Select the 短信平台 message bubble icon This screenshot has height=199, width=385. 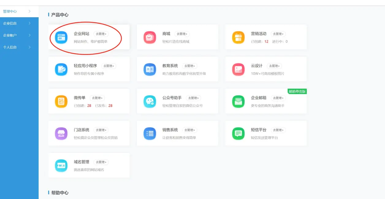pyautogui.click(x=238, y=133)
